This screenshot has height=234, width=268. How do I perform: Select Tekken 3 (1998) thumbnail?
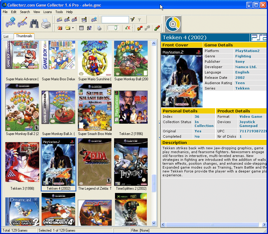22,162
